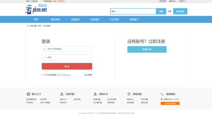The image size is (212, 131).
Task: Click the 发布域名 button
Action: pyautogui.click(x=180, y=12)
